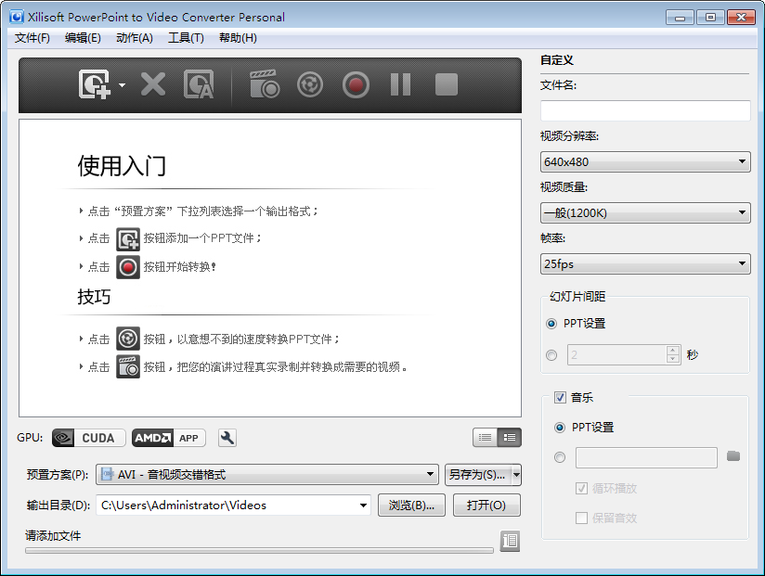Select the seconds interval radio button

551,355
